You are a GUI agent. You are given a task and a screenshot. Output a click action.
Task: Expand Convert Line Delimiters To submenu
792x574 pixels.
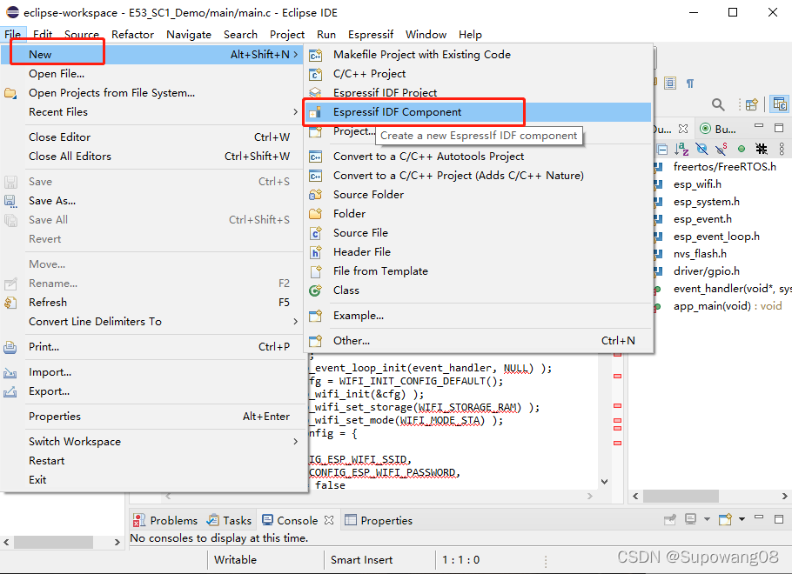[x=152, y=322]
